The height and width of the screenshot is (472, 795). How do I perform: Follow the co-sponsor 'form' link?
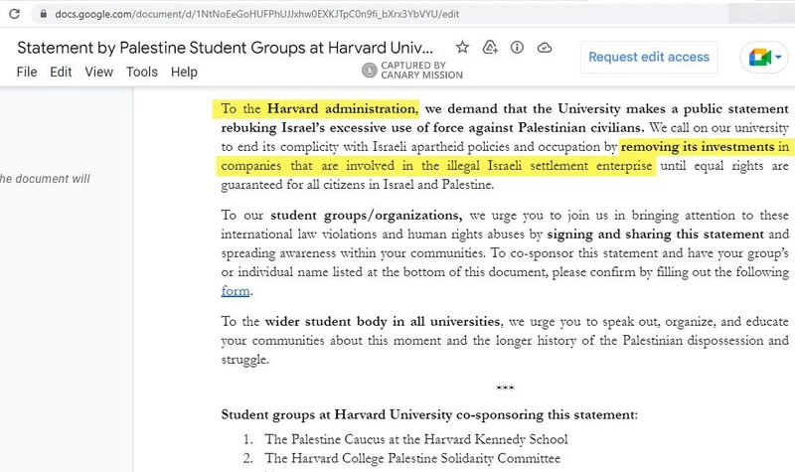click(x=236, y=291)
